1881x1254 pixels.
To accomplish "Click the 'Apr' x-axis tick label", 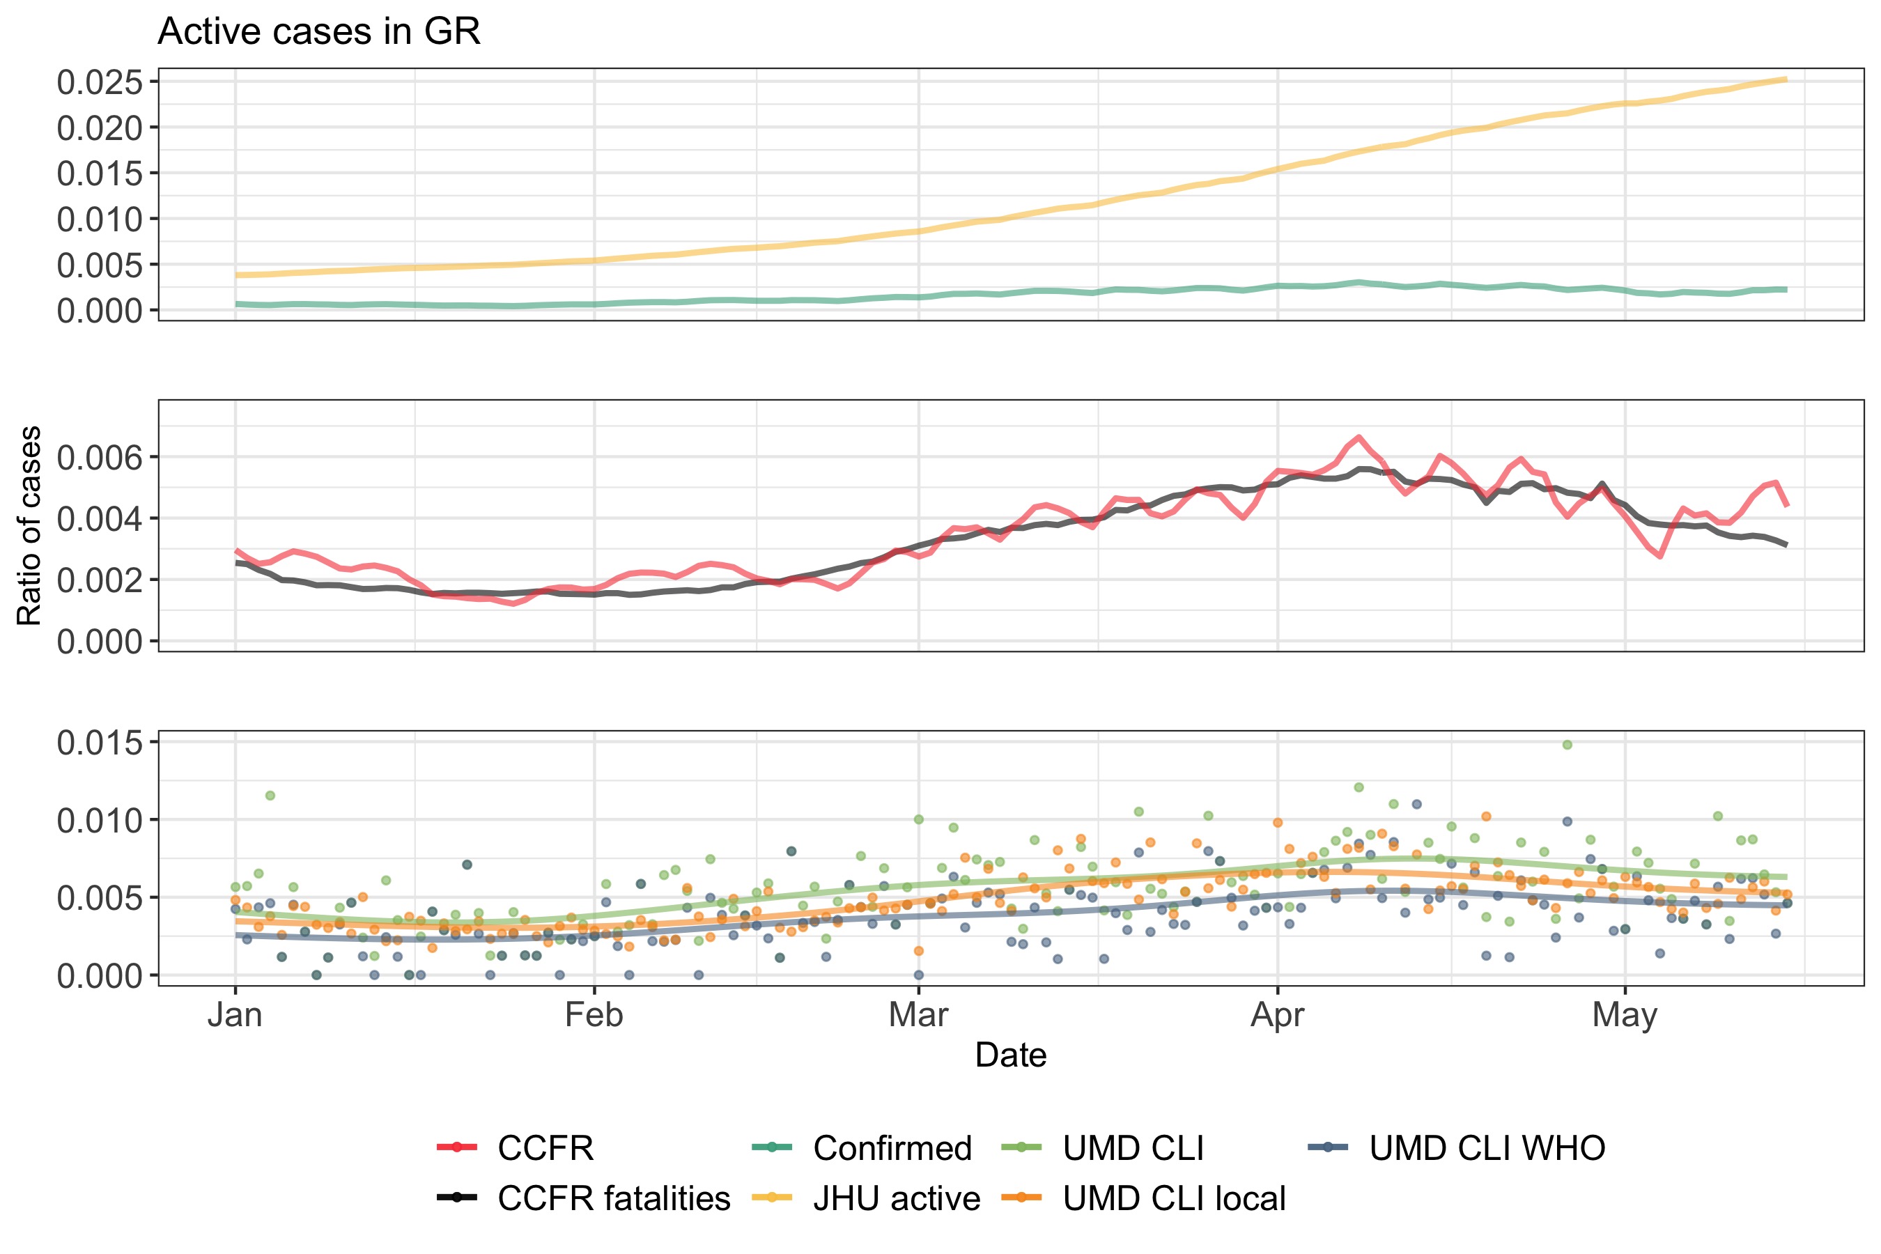I will click(1277, 1015).
